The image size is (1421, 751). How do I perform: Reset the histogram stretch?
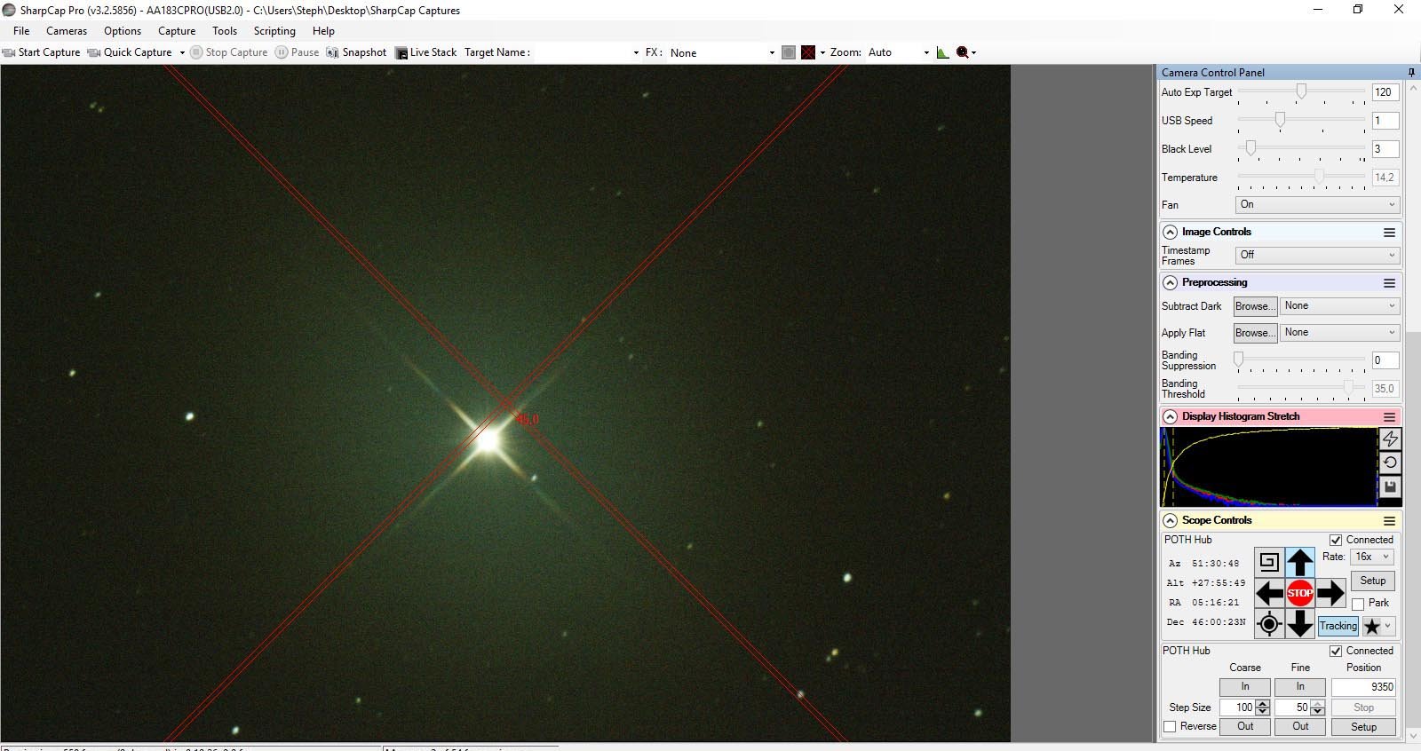tap(1390, 462)
